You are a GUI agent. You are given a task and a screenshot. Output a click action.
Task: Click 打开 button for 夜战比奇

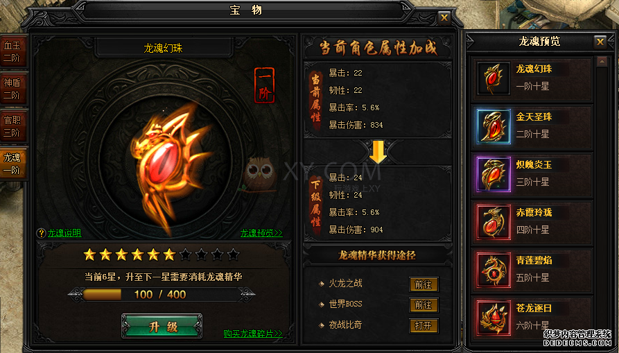424,325
